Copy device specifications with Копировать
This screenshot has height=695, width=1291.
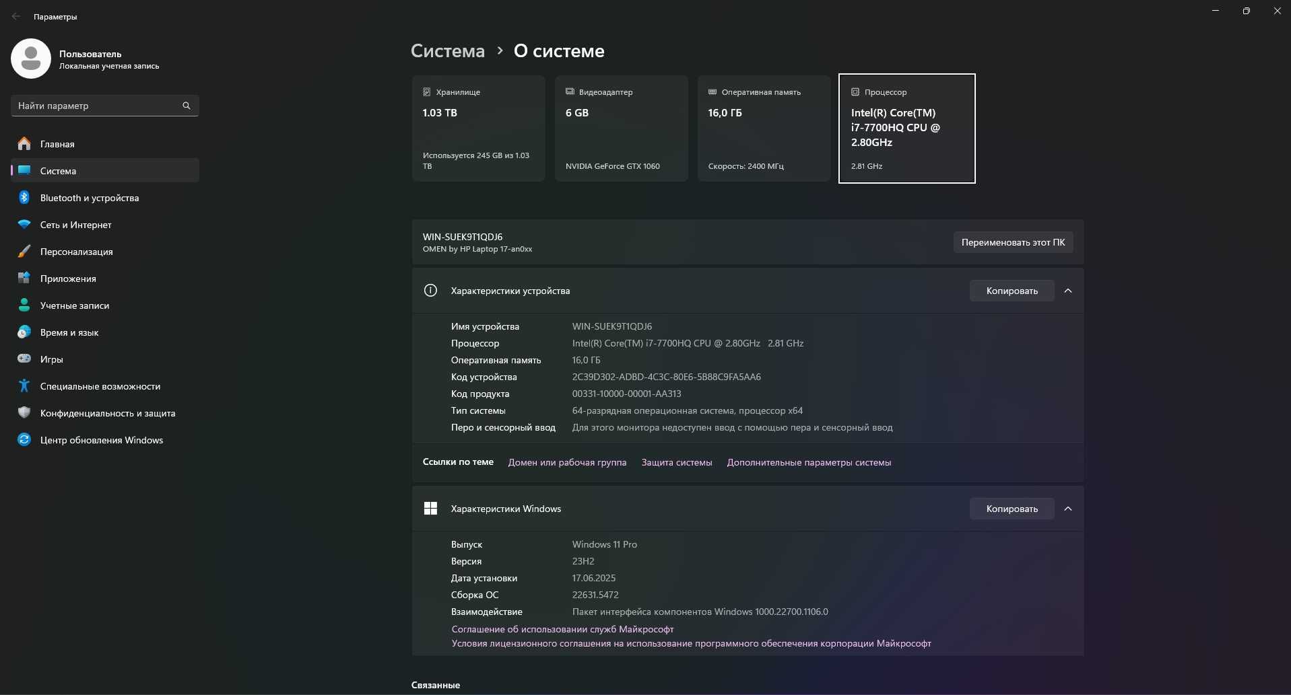point(1012,291)
